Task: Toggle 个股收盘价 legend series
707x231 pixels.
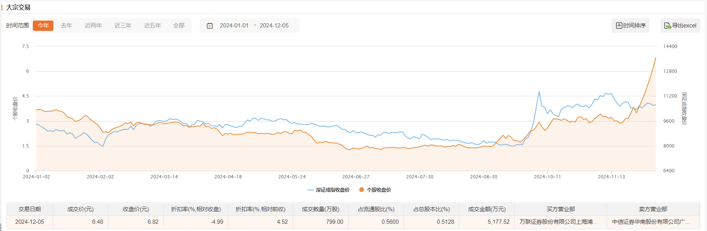Action: tap(375, 190)
